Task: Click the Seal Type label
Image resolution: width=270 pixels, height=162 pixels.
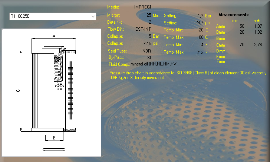Action: tap(117, 51)
